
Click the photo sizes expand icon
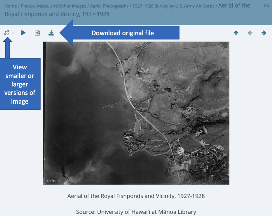pos(7,33)
